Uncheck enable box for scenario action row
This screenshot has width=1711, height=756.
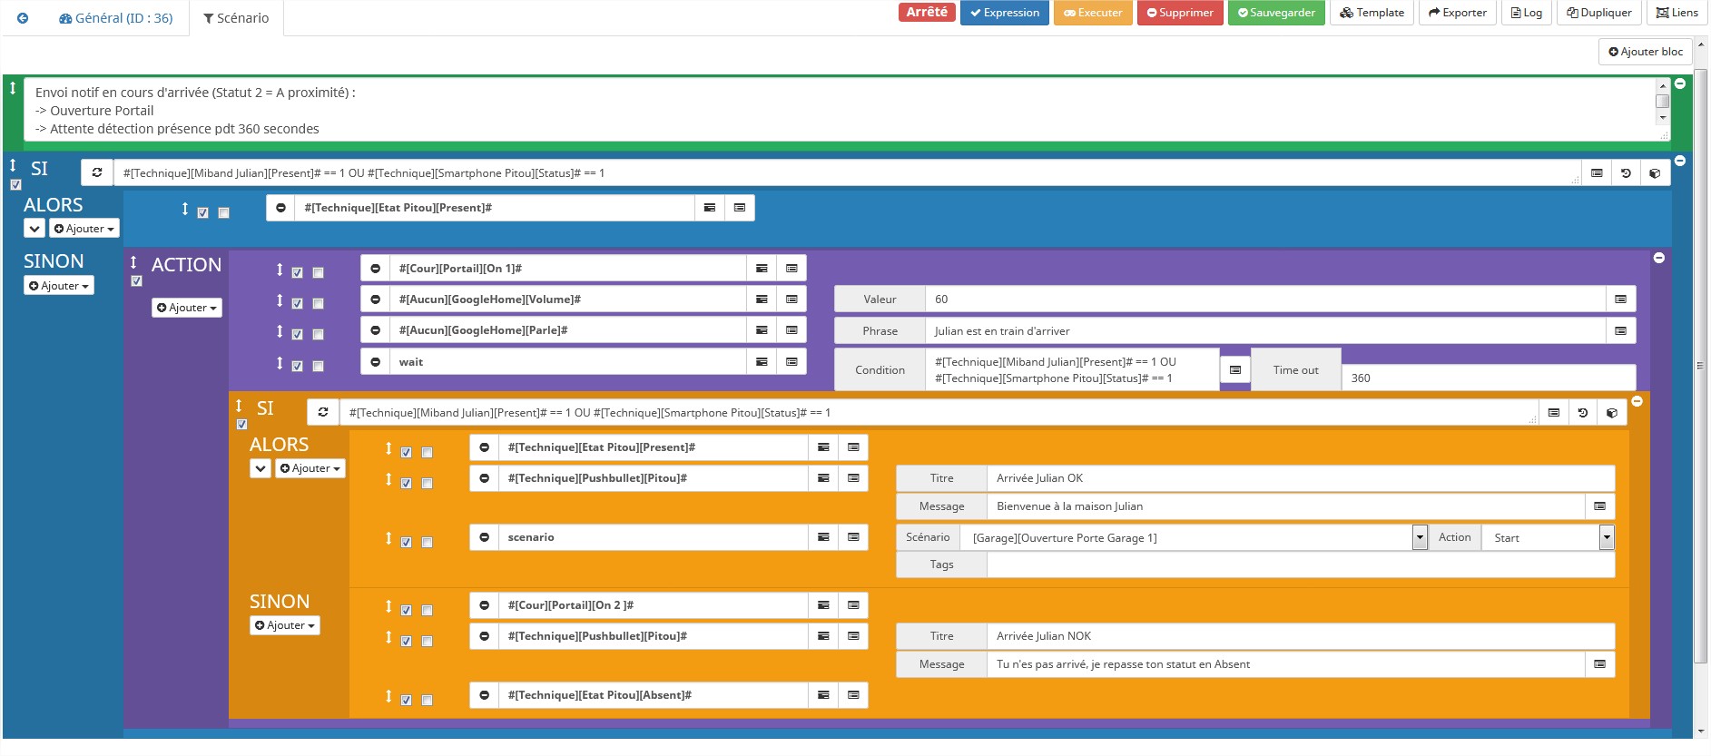406,543
